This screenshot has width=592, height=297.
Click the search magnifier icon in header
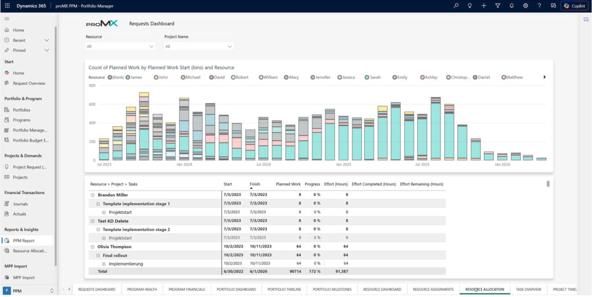coord(456,5)
